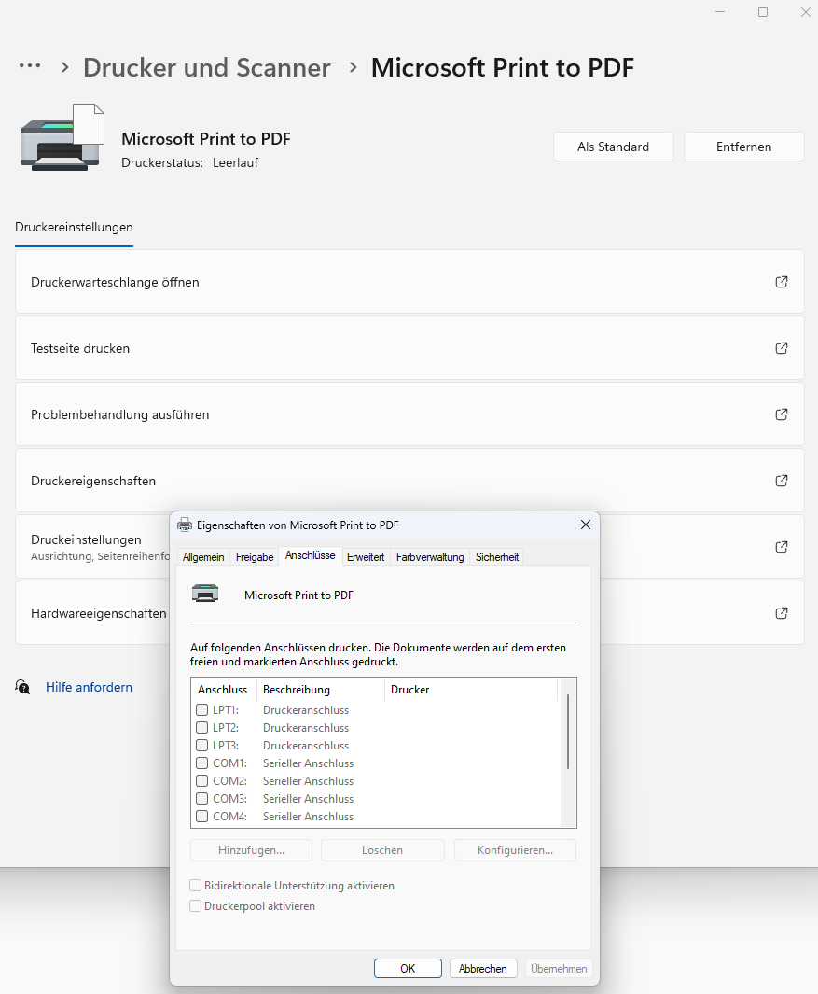Close the Eigenschaften von Microsoft Print to PDF dialog
The height and width of the screenshot is (994, 818).
tap(586, 525)
